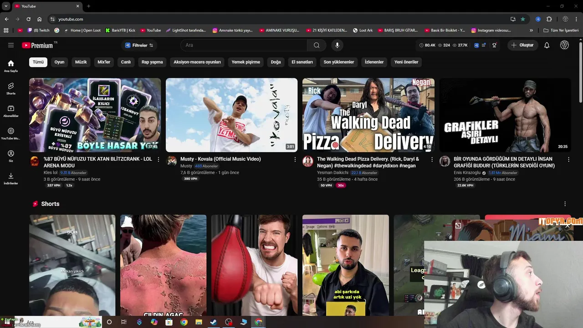Open the Enis Kirazoglu channel avatar

(x=445, y=161)
